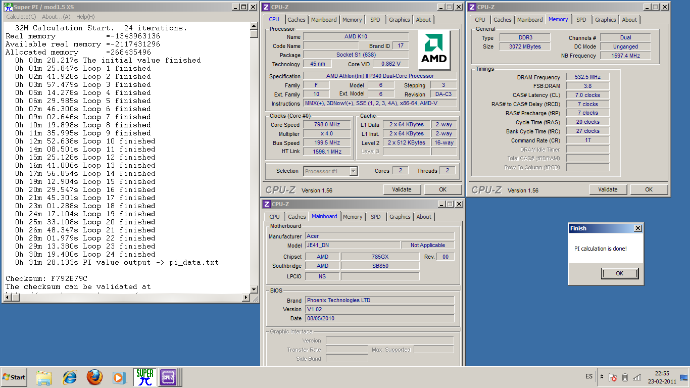Viewport: 690px width, 388px height.
Task: Click scroll-up arrow in Super PI
Action: pyautogui.click(x=254, y=26)
